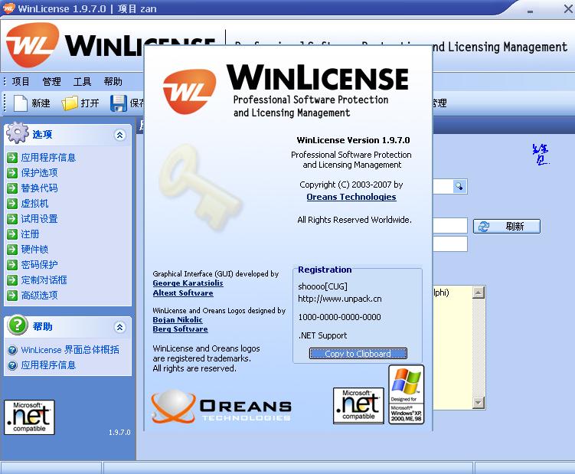Click the orange WL logo in About dialog
Screen dimensions: 575x474
(x=190, y=92)
